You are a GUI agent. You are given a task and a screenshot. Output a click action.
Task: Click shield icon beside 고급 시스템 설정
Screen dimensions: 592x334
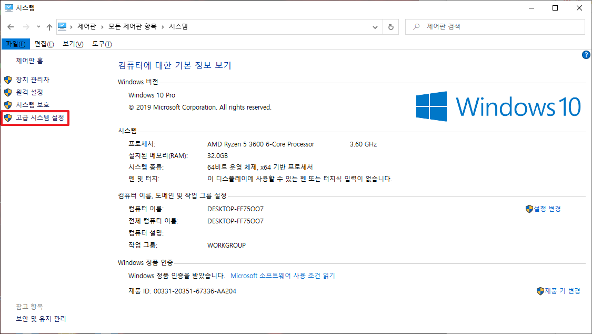click(8, 118)
